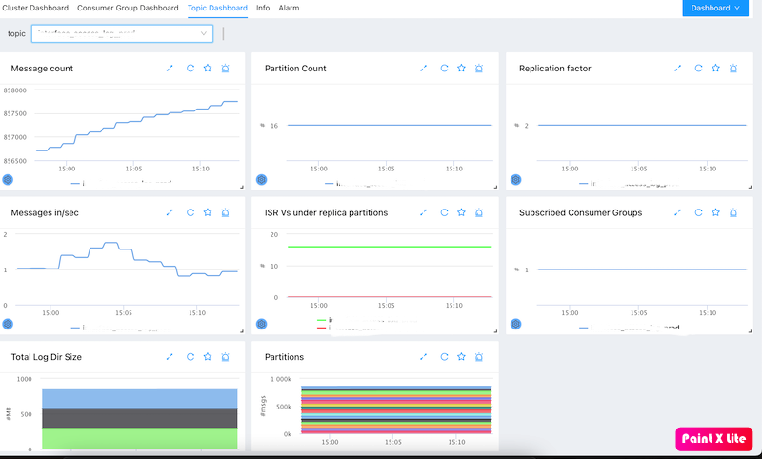Viewport: 762px width, 459px height.
Task: Refresh the Partitions panel
Action: click(x=443, y=357)
